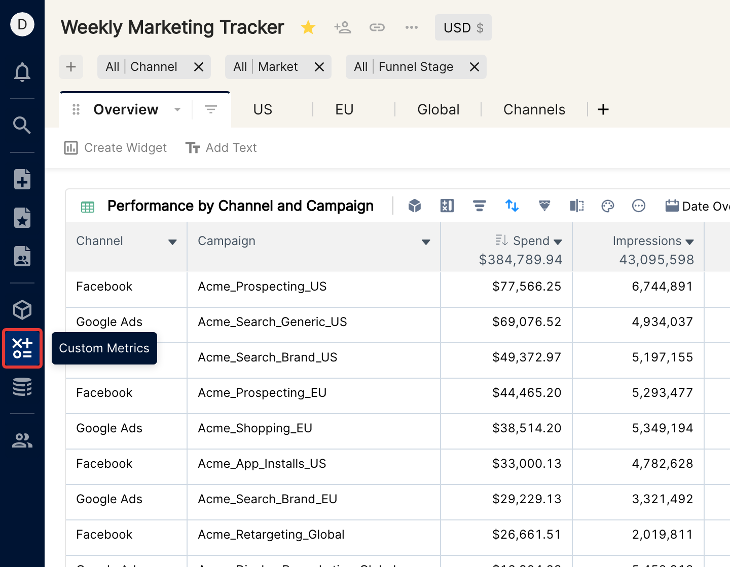Viewport: 730px width, 567px height.
Task: Open the Channel column dropdown arrow
Action: coord(172,242)
